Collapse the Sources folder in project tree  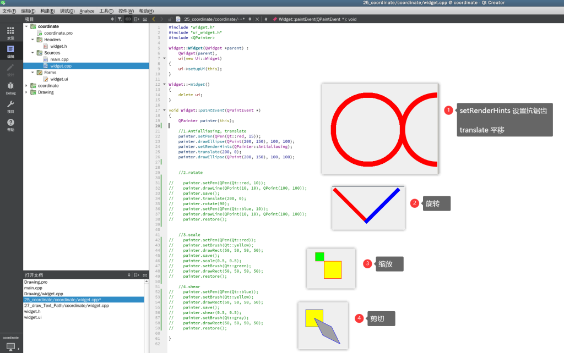click(x=32, y=53)
